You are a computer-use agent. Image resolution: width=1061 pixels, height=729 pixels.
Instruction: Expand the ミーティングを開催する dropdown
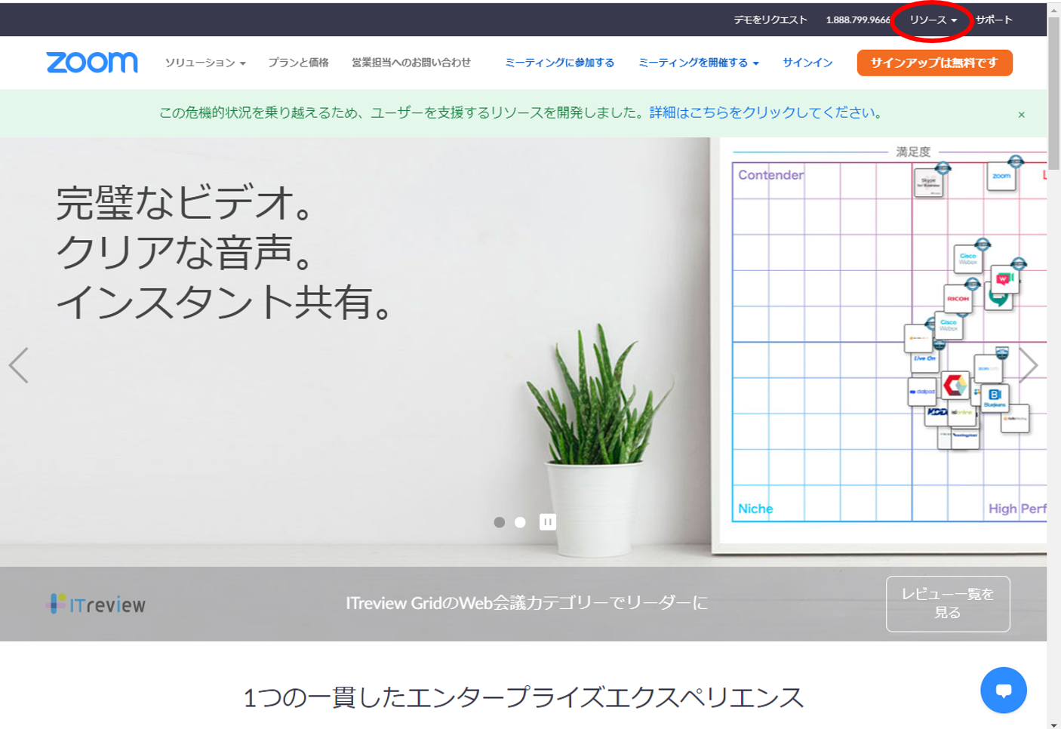(698, 63)
